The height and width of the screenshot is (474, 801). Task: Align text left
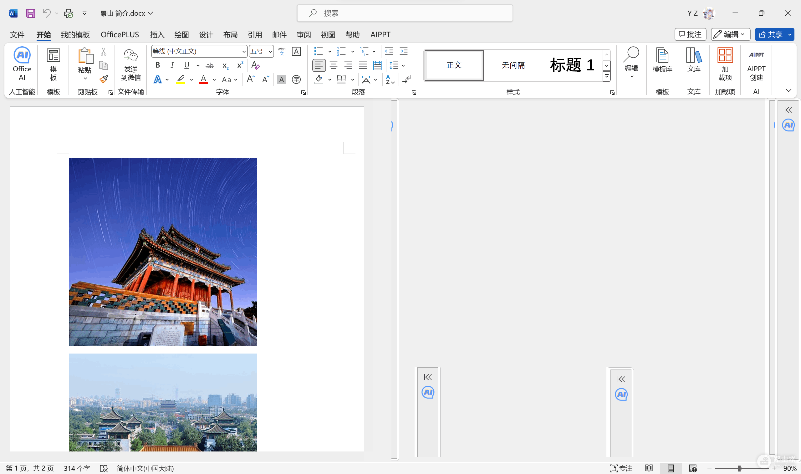click(319, 65)
